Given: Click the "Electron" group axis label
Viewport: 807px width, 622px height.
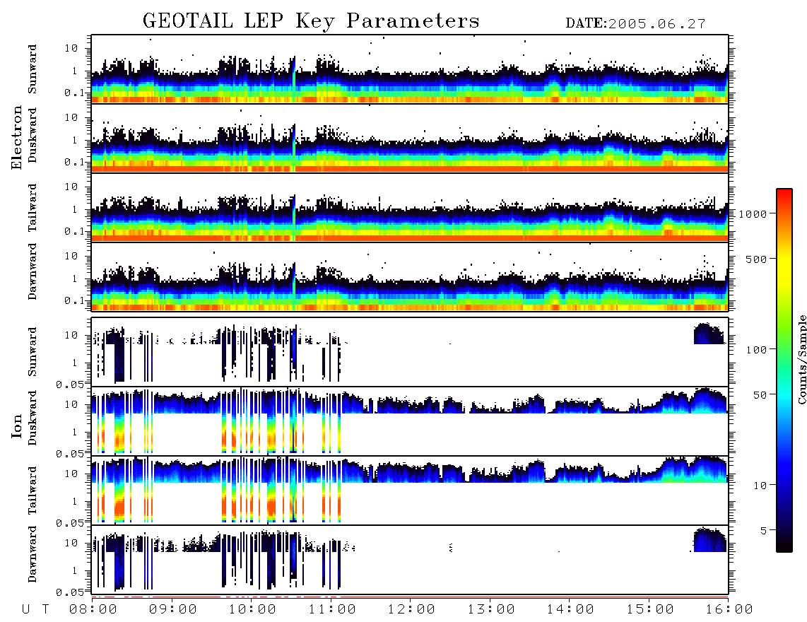Looking at the screenshot, I should click(x=17, y=137).
